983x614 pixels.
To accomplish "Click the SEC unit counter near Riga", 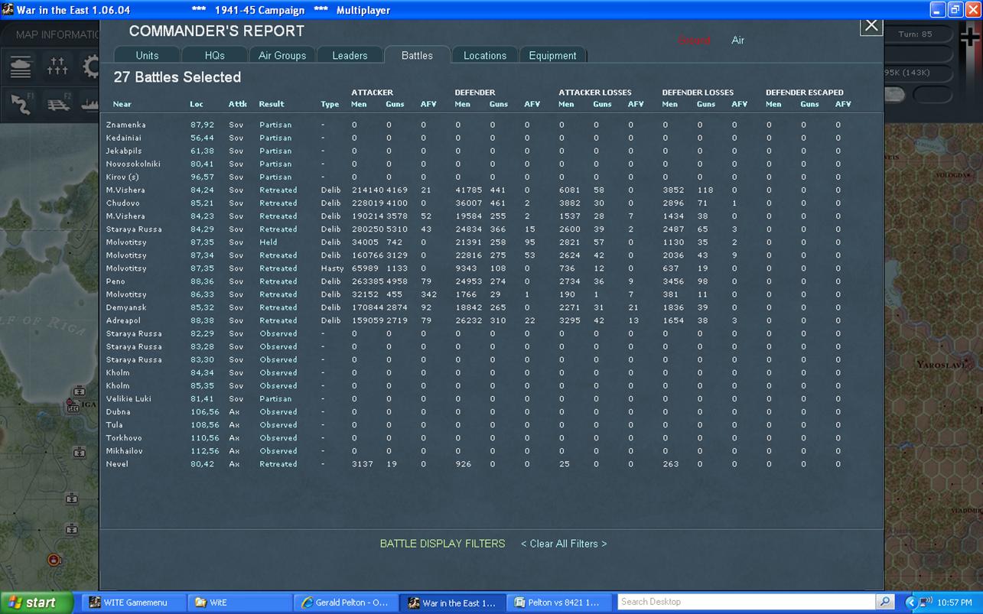I will (73, 406).
